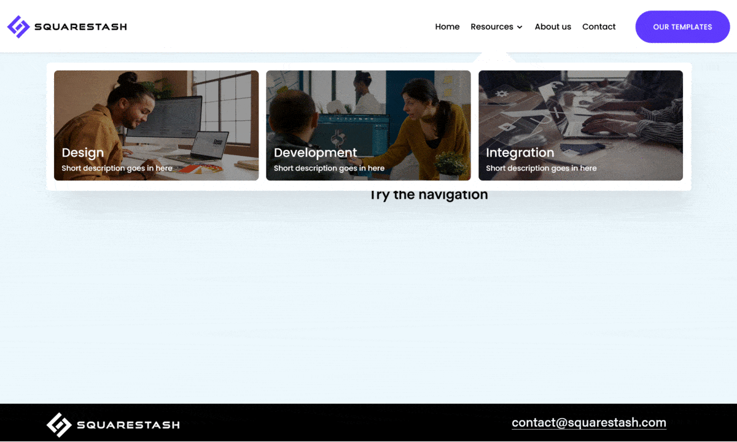Image resolution: width=737 pixels, height=442 pixels.
Task: Click the contact@squarestash.com email link
Action: [x=588, y=422]
